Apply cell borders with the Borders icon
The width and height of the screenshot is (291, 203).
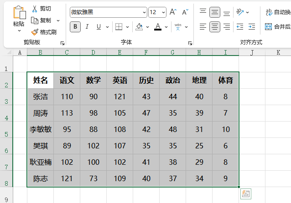(x=119, y=27)
